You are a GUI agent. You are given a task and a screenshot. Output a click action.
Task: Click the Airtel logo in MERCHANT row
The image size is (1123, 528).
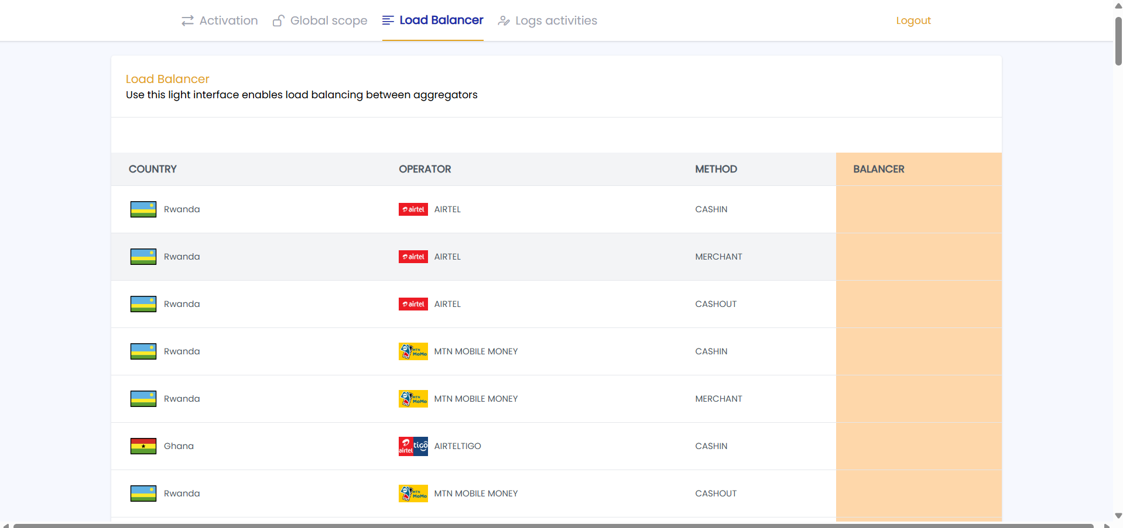[x=413, y=257]
